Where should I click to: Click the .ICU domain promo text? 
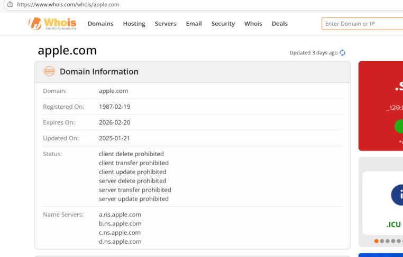pos(393,224)
